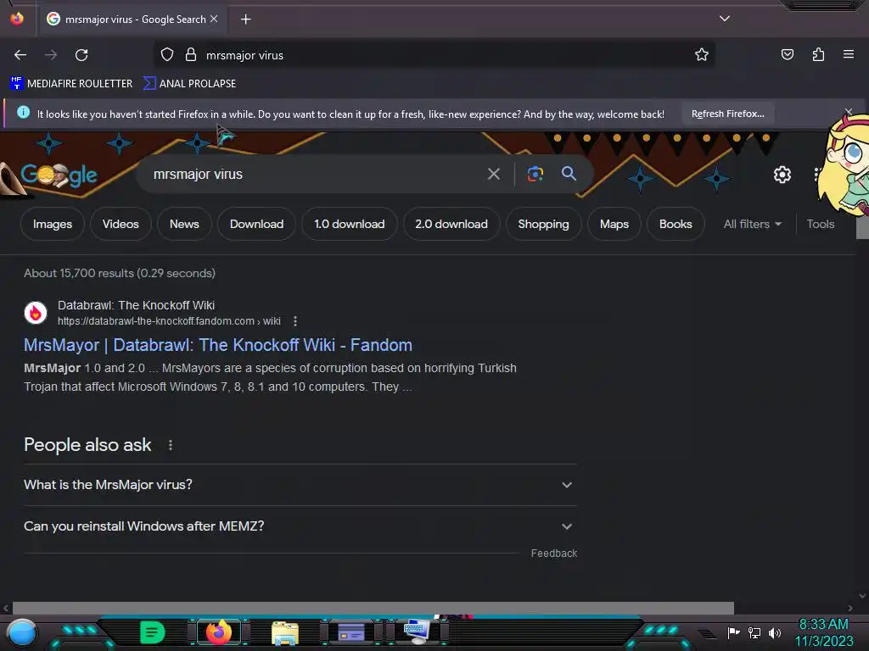Open Google quick settings gear icon
The height and width of the screenshot is (651, 869).
coord(782,175)
